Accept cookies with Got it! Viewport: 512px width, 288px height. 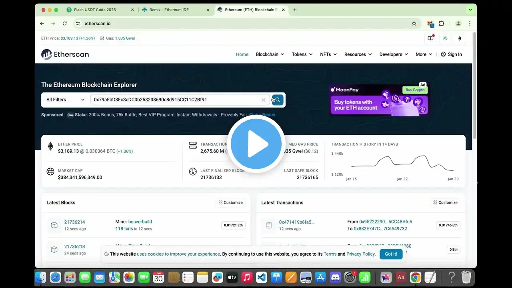[391, 254]
